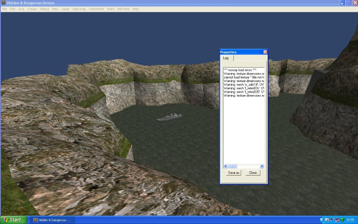Close the Properties dialog with the red X
This screenshot has width=358, height=224.
point(265,52)
